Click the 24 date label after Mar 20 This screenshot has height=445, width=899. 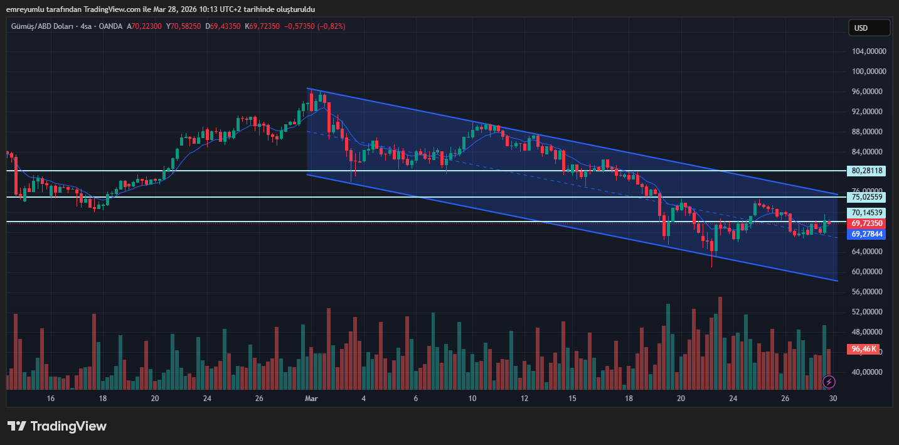point(733,399)
